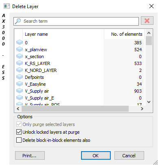Click the vertical scrollbar up arrow
Image resolution: width=158 pixels, height=165 pixels.
tap(149, 33)
